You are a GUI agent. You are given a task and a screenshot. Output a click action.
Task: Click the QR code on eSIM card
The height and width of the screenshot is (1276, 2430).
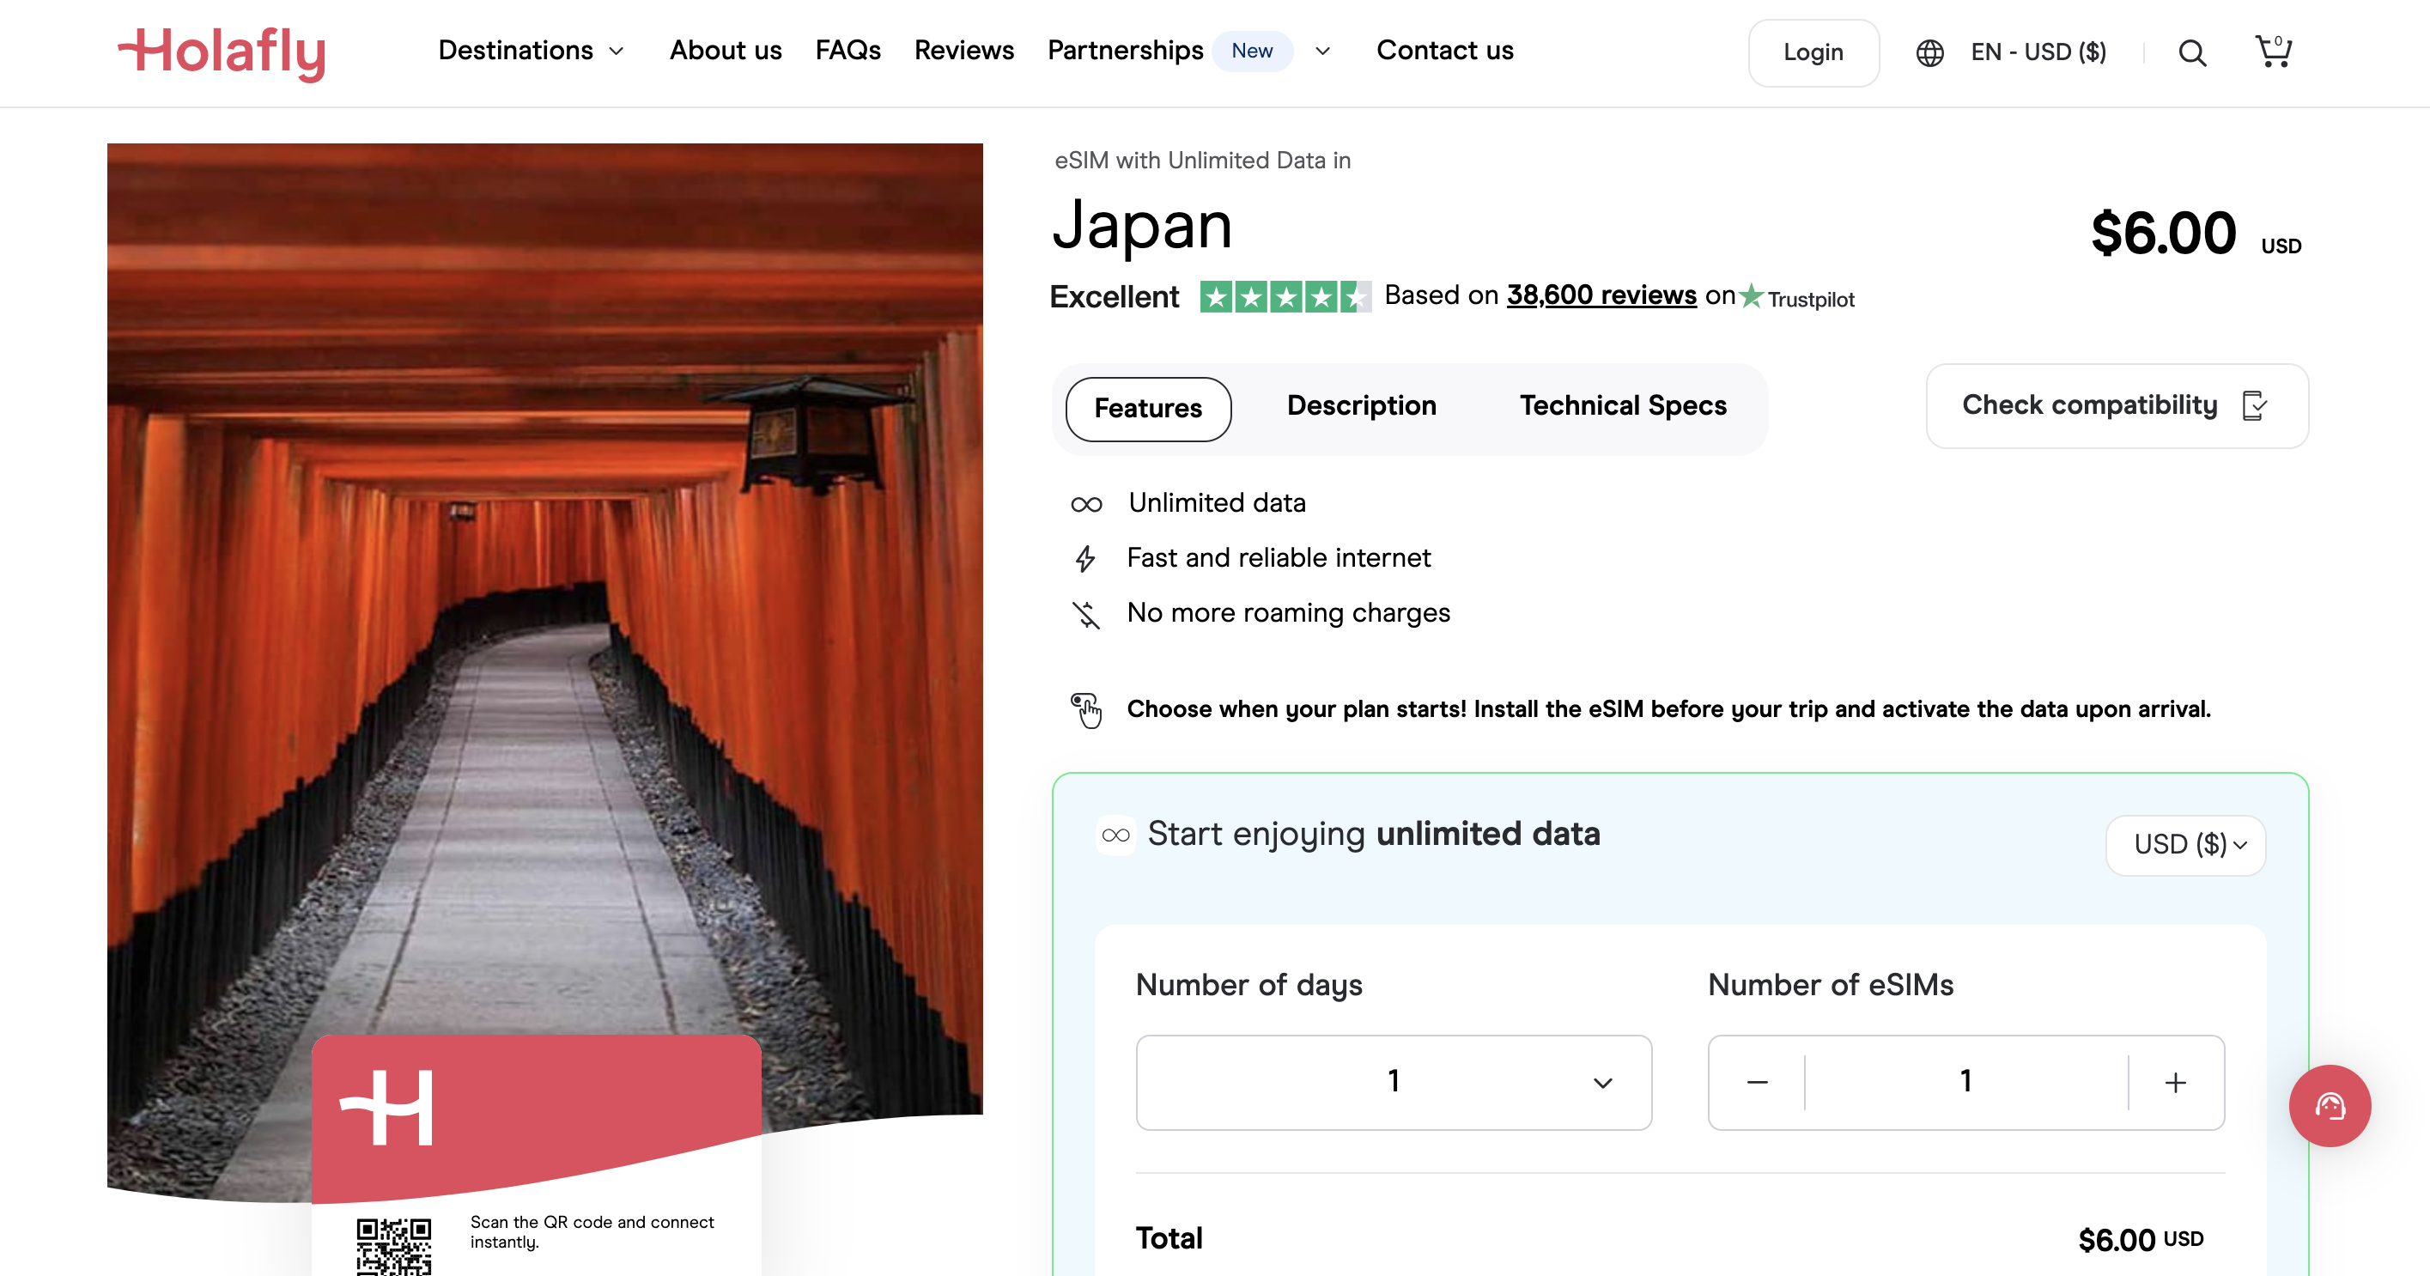tap(393, 1247)
